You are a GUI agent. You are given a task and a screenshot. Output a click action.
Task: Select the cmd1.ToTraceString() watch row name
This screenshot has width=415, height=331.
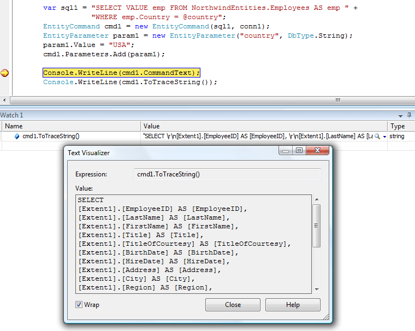(x=51, y=137)
